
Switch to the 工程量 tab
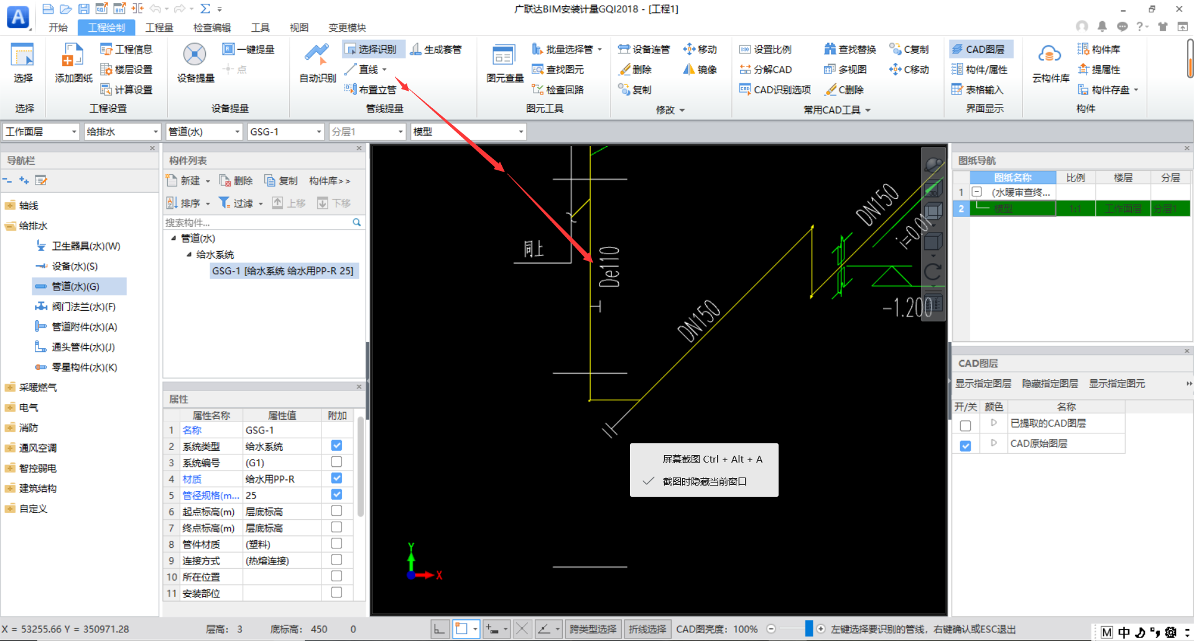(159, 27)
